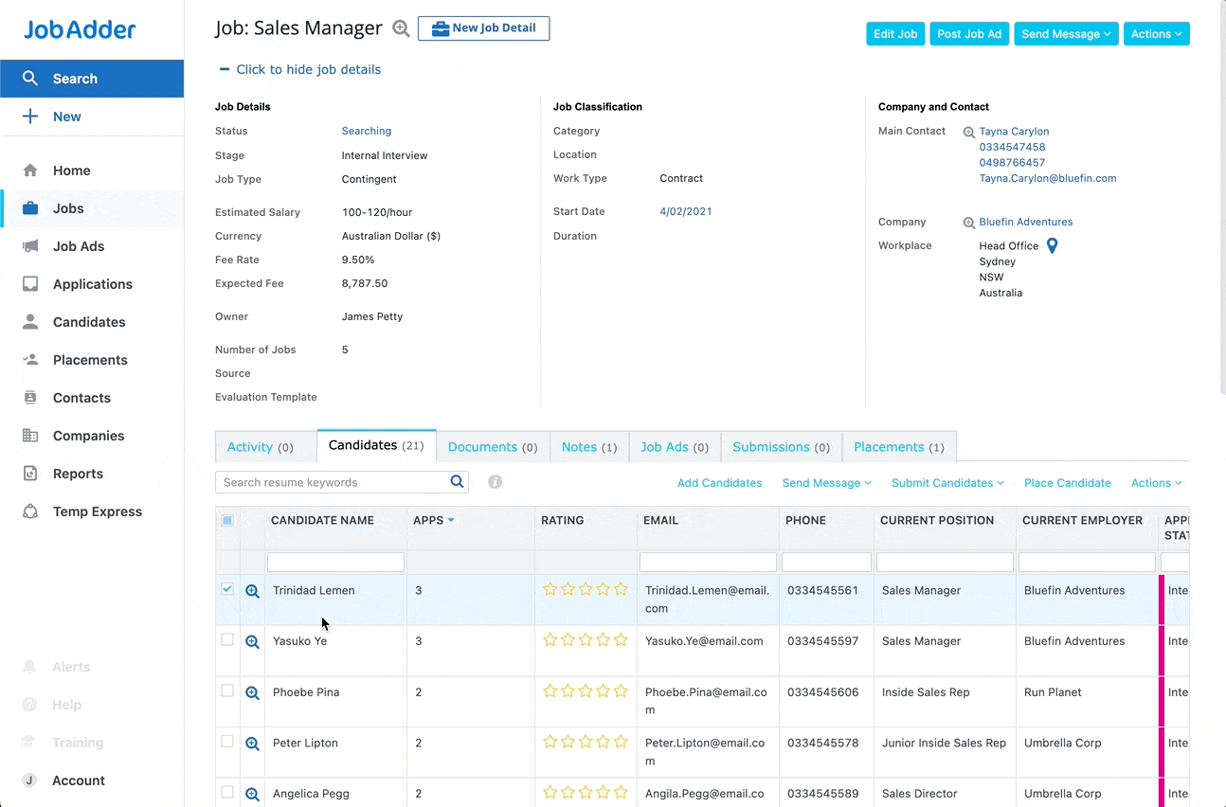Rate Phoebe Pina one star
1226x807 pixels.
pos(550,690)
